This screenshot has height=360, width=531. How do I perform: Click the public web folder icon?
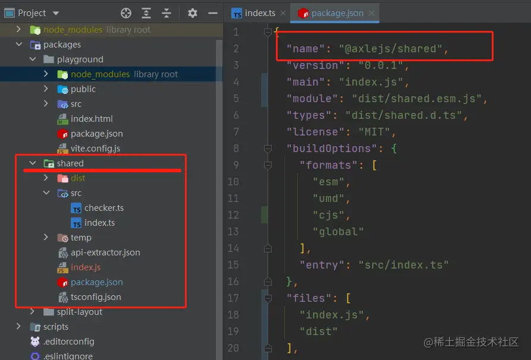62,89
